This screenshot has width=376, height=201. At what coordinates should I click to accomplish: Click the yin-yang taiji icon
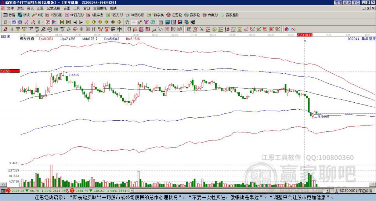287,29
